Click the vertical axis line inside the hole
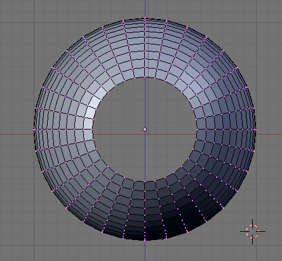 click(145, 102)
